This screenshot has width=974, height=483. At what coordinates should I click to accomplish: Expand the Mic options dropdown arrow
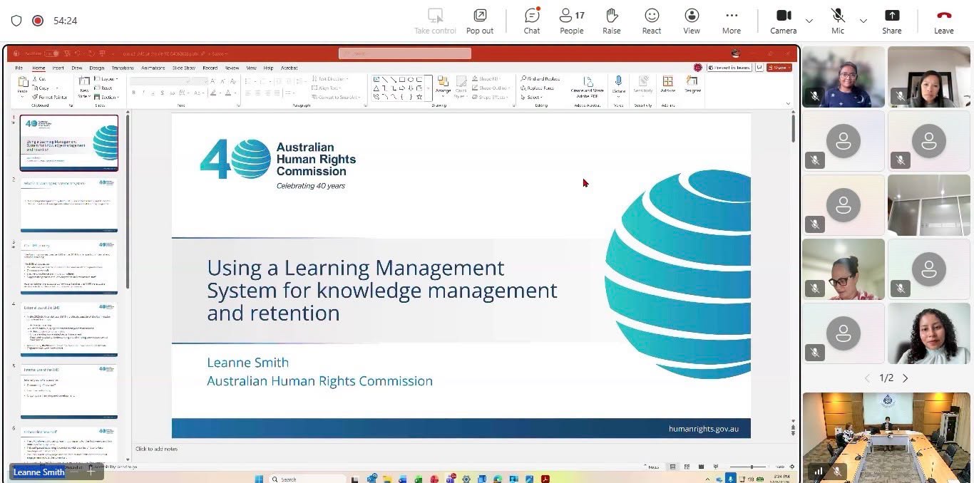pos(863,21)
